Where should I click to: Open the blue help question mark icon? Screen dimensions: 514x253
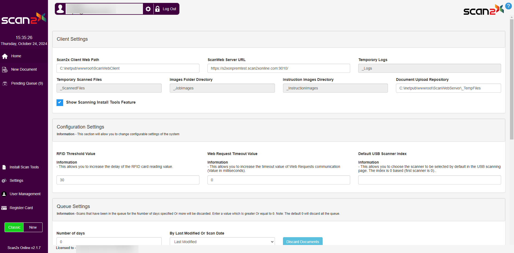coord(508,6)
